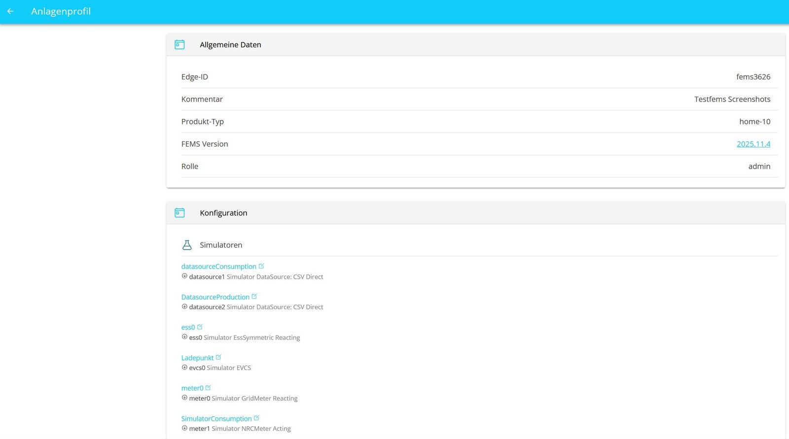Expand ess0 EssSymmetric Reacting details
The width and height of the screenshot is (789, 439).
184,337
